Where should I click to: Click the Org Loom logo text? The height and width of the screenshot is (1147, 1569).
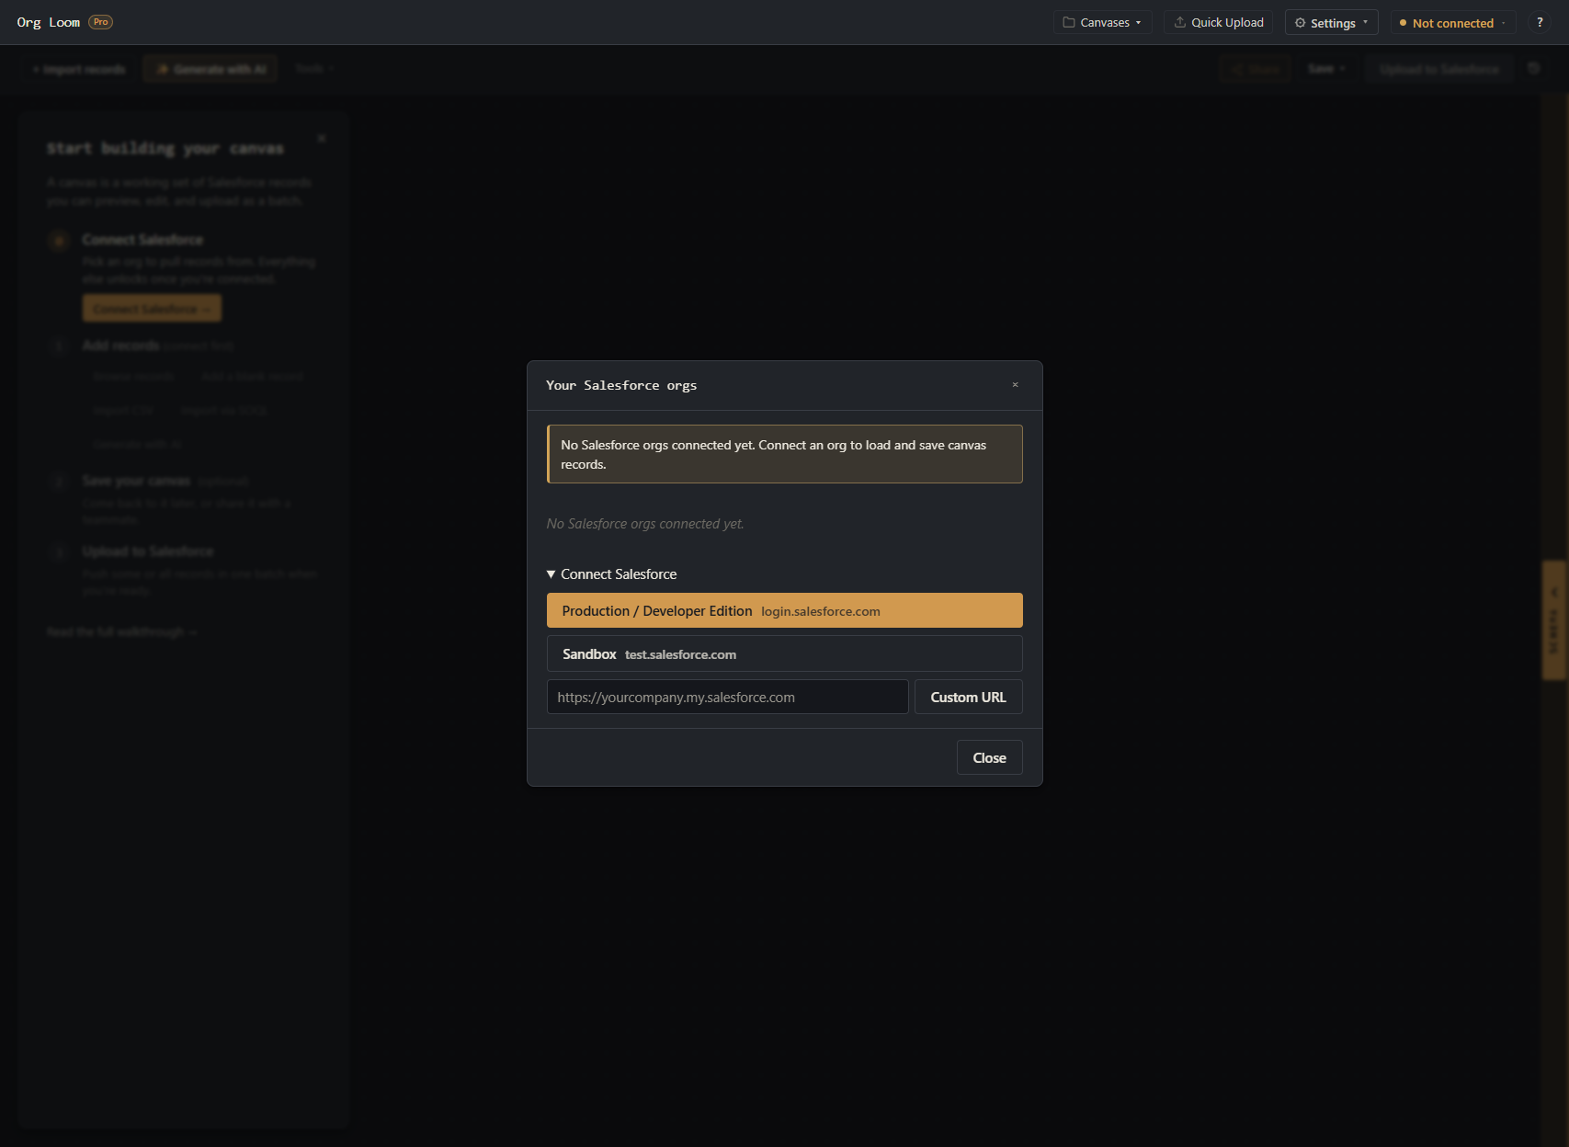(x=48, y=22)
